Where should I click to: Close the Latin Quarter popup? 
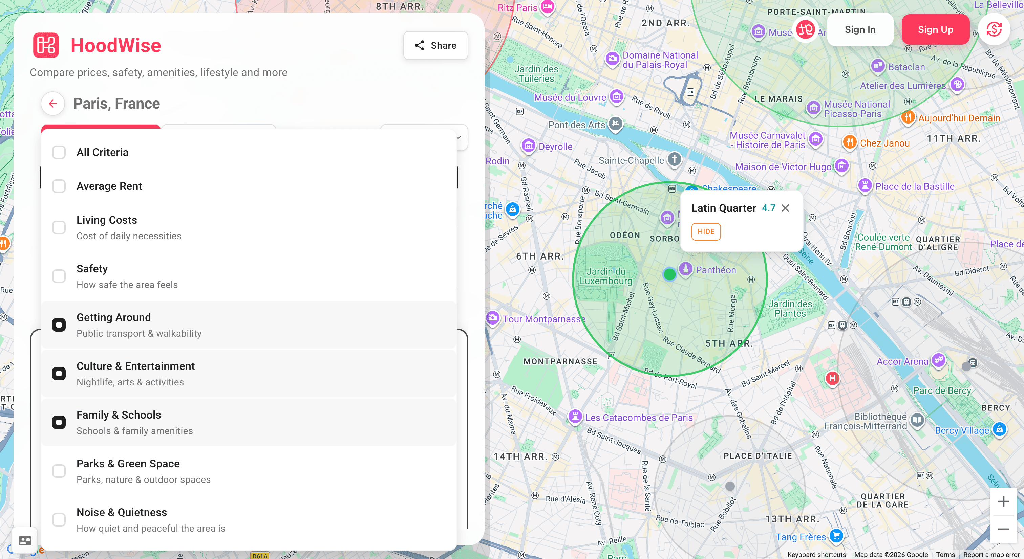[x=785, y=208]
